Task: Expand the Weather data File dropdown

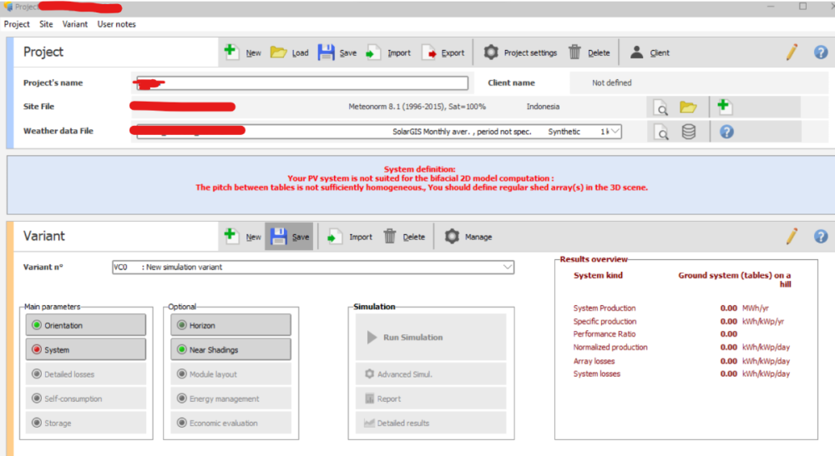Action: click(615, 132)
